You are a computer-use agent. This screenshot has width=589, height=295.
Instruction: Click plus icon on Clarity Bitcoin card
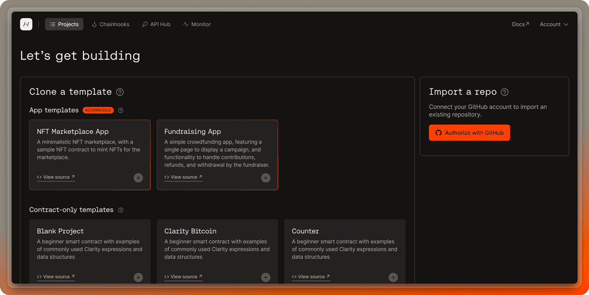pos(266,277)
